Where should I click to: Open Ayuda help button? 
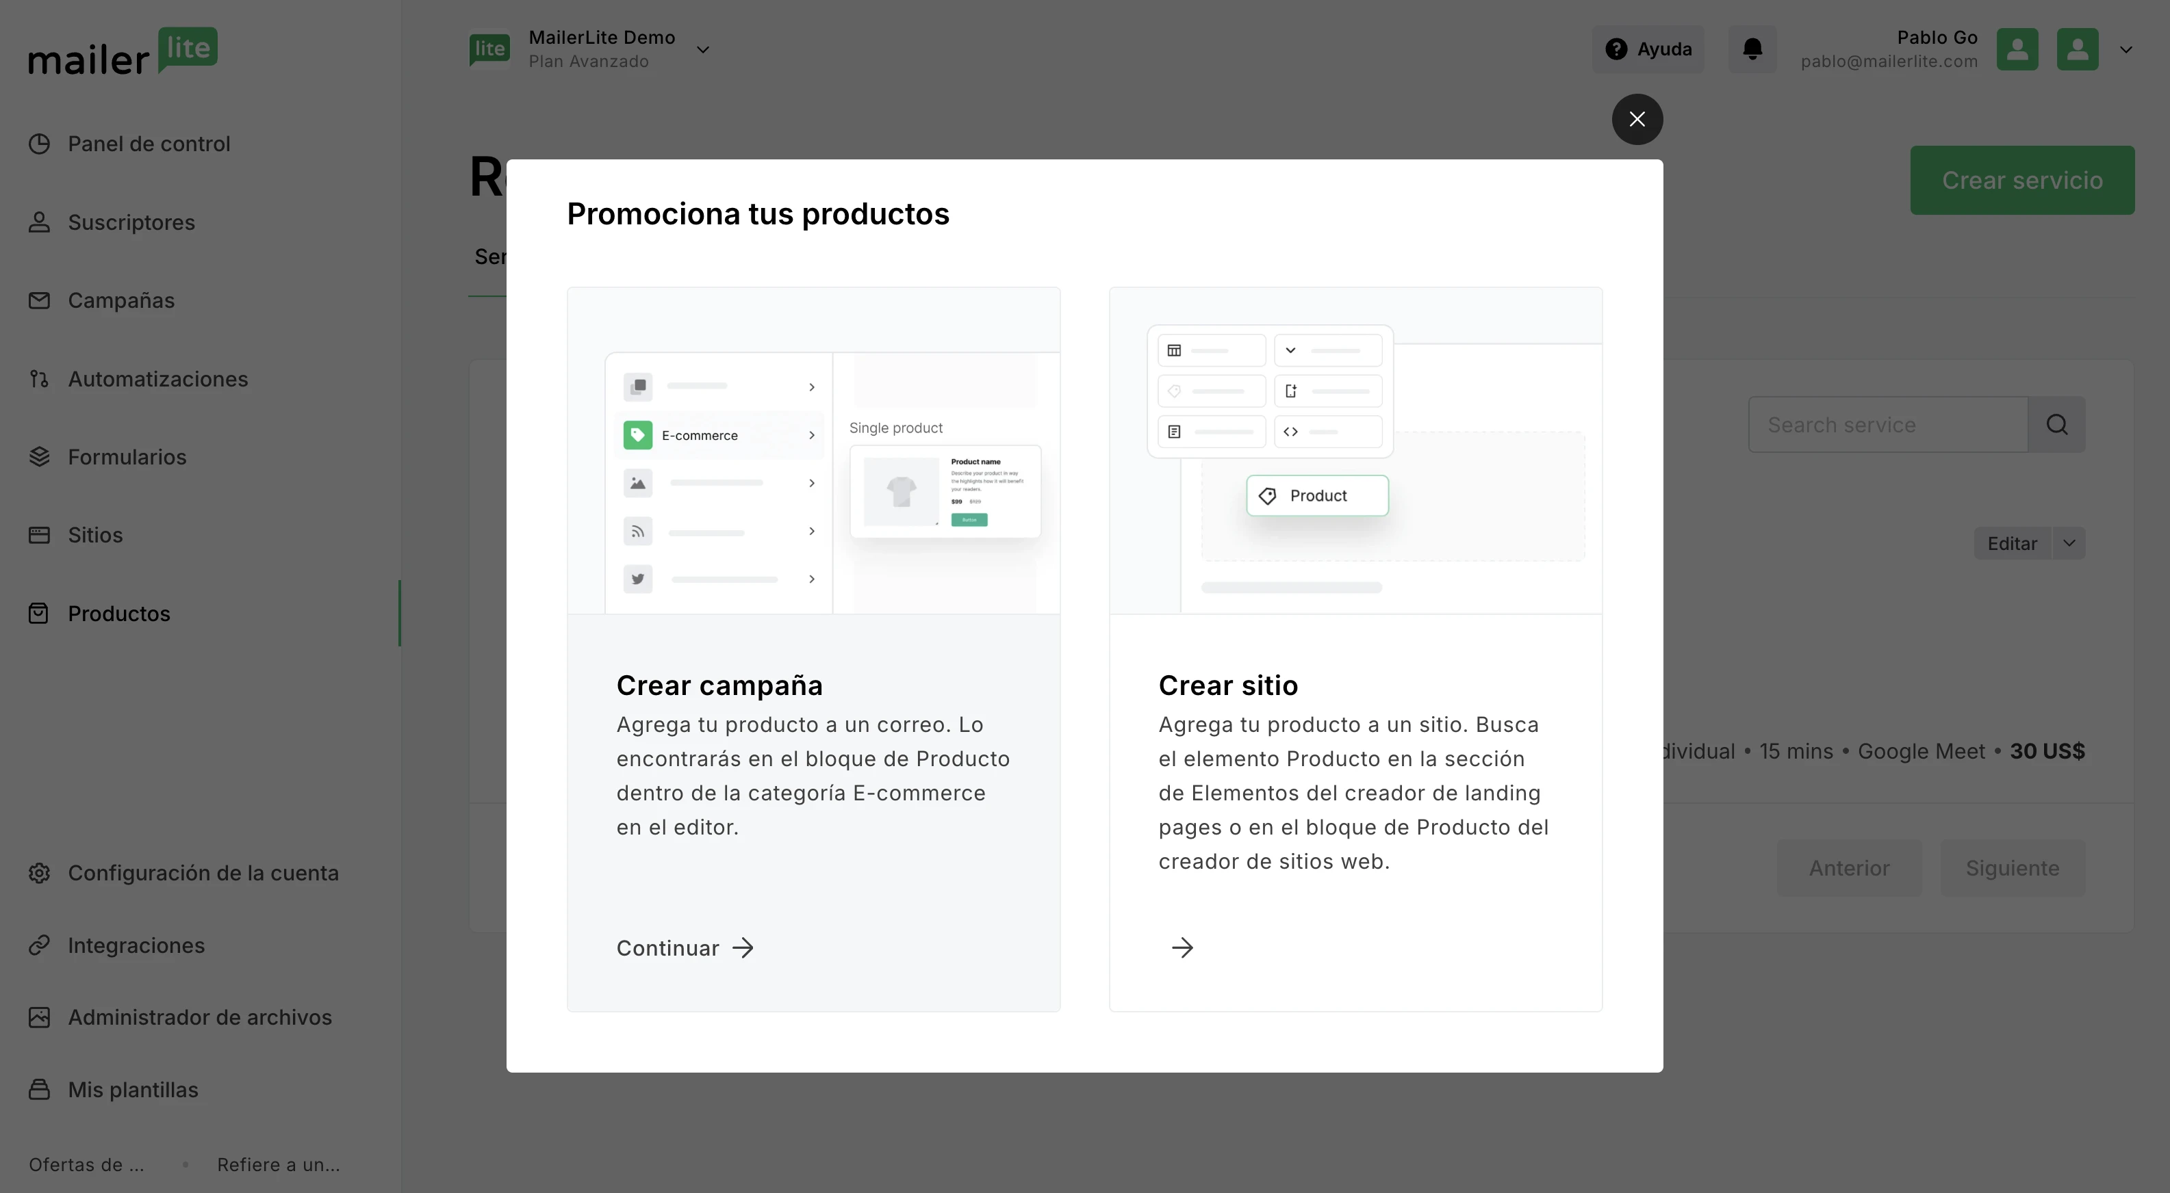[1648, 49]
